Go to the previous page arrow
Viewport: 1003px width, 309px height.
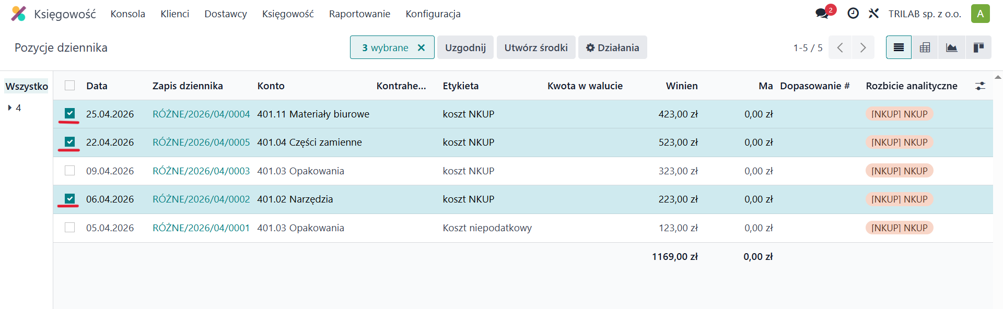(840, 47)
